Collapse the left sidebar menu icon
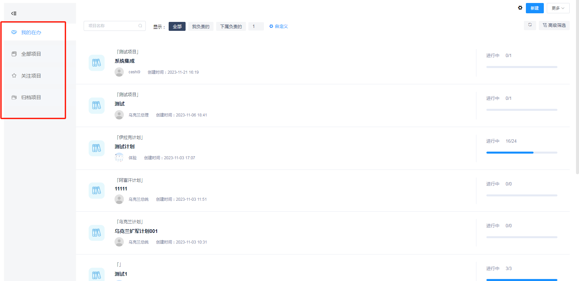This screenshot has height=281, width=579. click(14, 14)
